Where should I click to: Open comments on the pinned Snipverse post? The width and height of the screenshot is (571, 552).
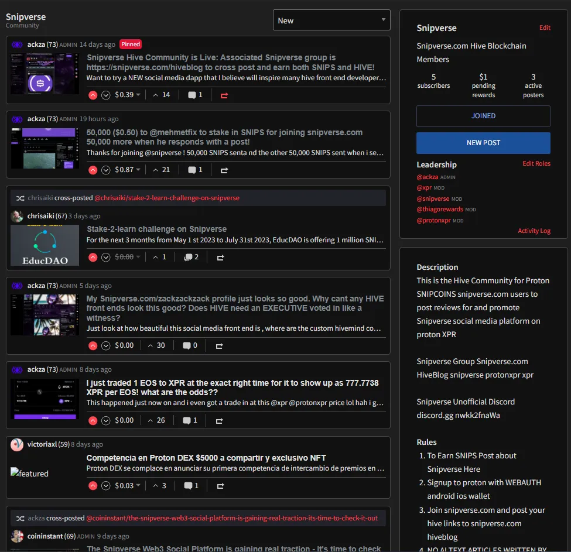coord(195,95)
